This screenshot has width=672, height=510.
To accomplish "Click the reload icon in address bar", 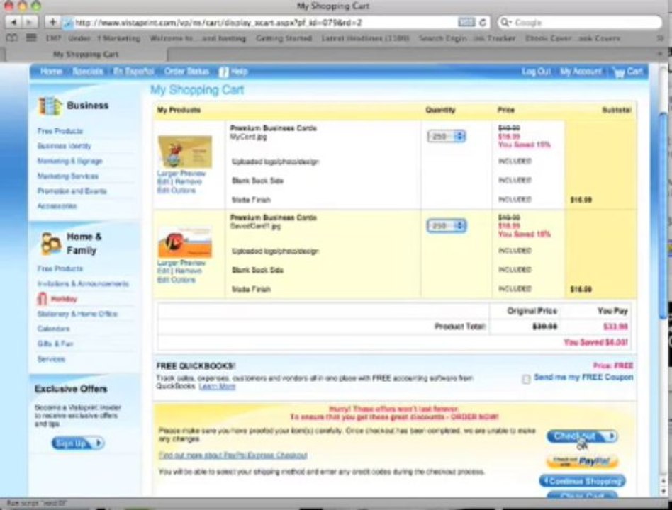I will click(x=483, y=22).
